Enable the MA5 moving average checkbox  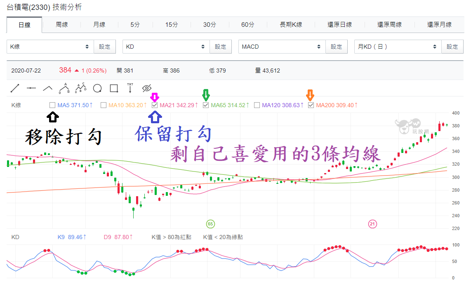[52, 105]
